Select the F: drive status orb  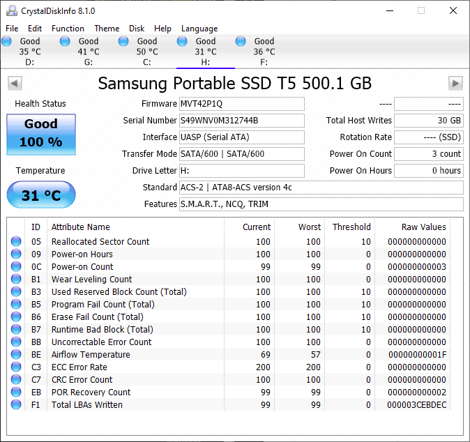(x=241, y=41)
